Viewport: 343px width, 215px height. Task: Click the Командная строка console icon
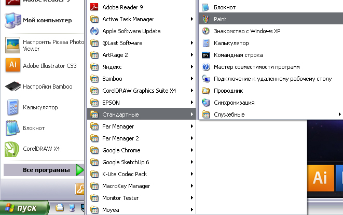205,55
